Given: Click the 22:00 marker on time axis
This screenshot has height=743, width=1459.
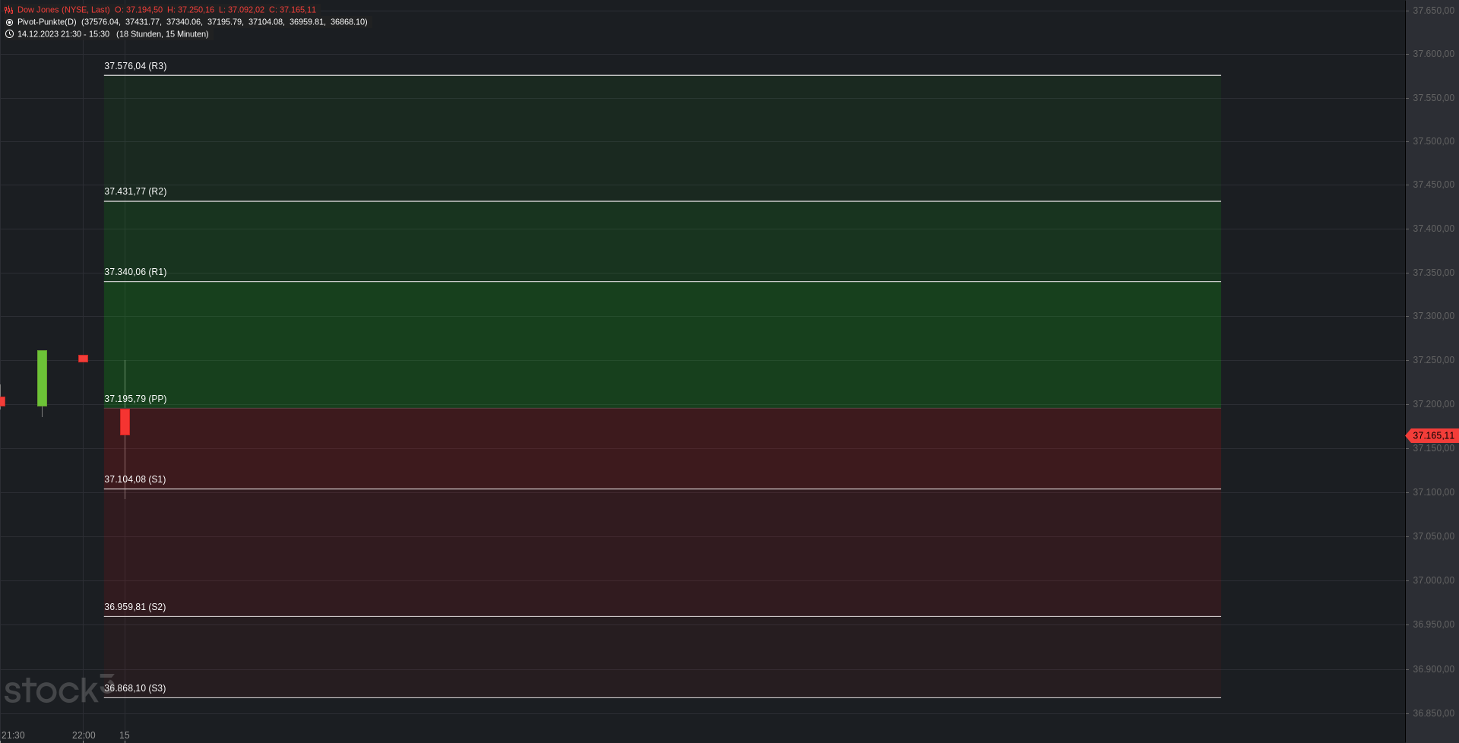Looking at the screenshot, I should (84, 735).
